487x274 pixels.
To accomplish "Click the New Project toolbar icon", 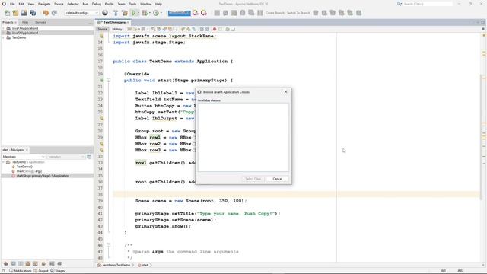I will point(15,13).
